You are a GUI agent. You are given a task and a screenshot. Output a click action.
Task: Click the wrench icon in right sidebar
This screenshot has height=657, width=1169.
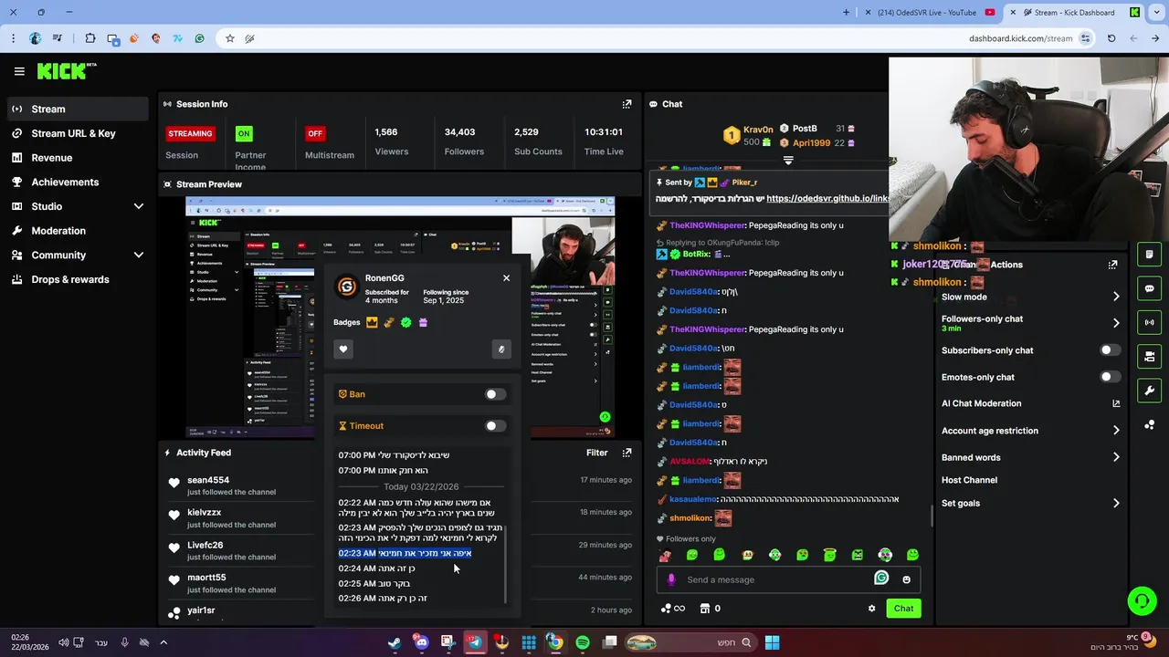click(x=1149, y=391)
